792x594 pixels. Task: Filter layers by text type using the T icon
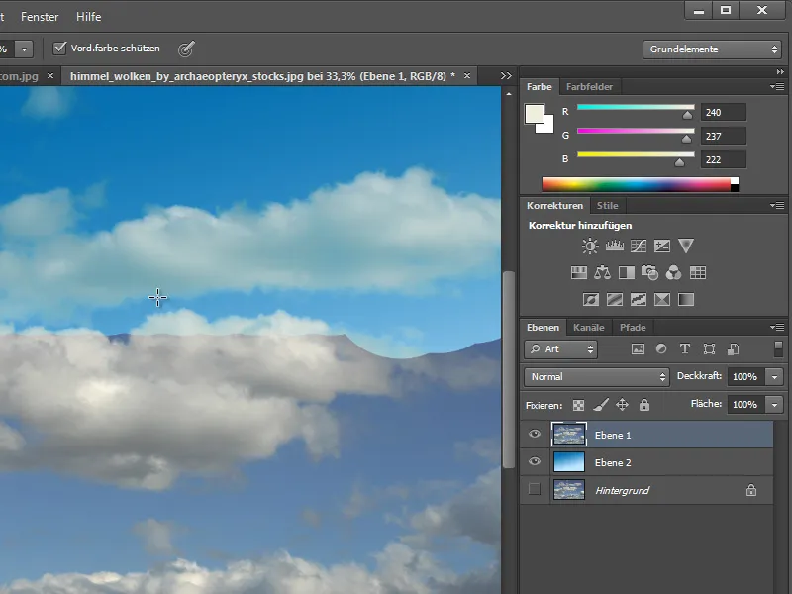pyautogui.click(x=685, y=349)
